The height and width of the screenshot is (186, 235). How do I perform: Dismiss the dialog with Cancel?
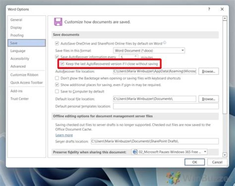tap(217, 162)
